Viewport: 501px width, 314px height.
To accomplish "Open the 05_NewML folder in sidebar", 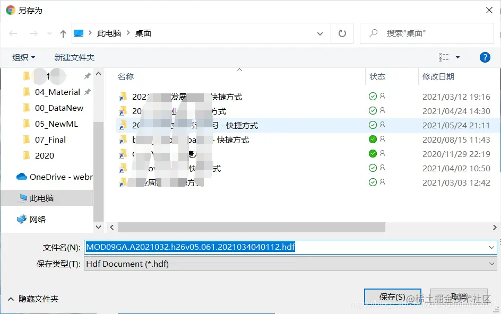I will tap(57, 124).
